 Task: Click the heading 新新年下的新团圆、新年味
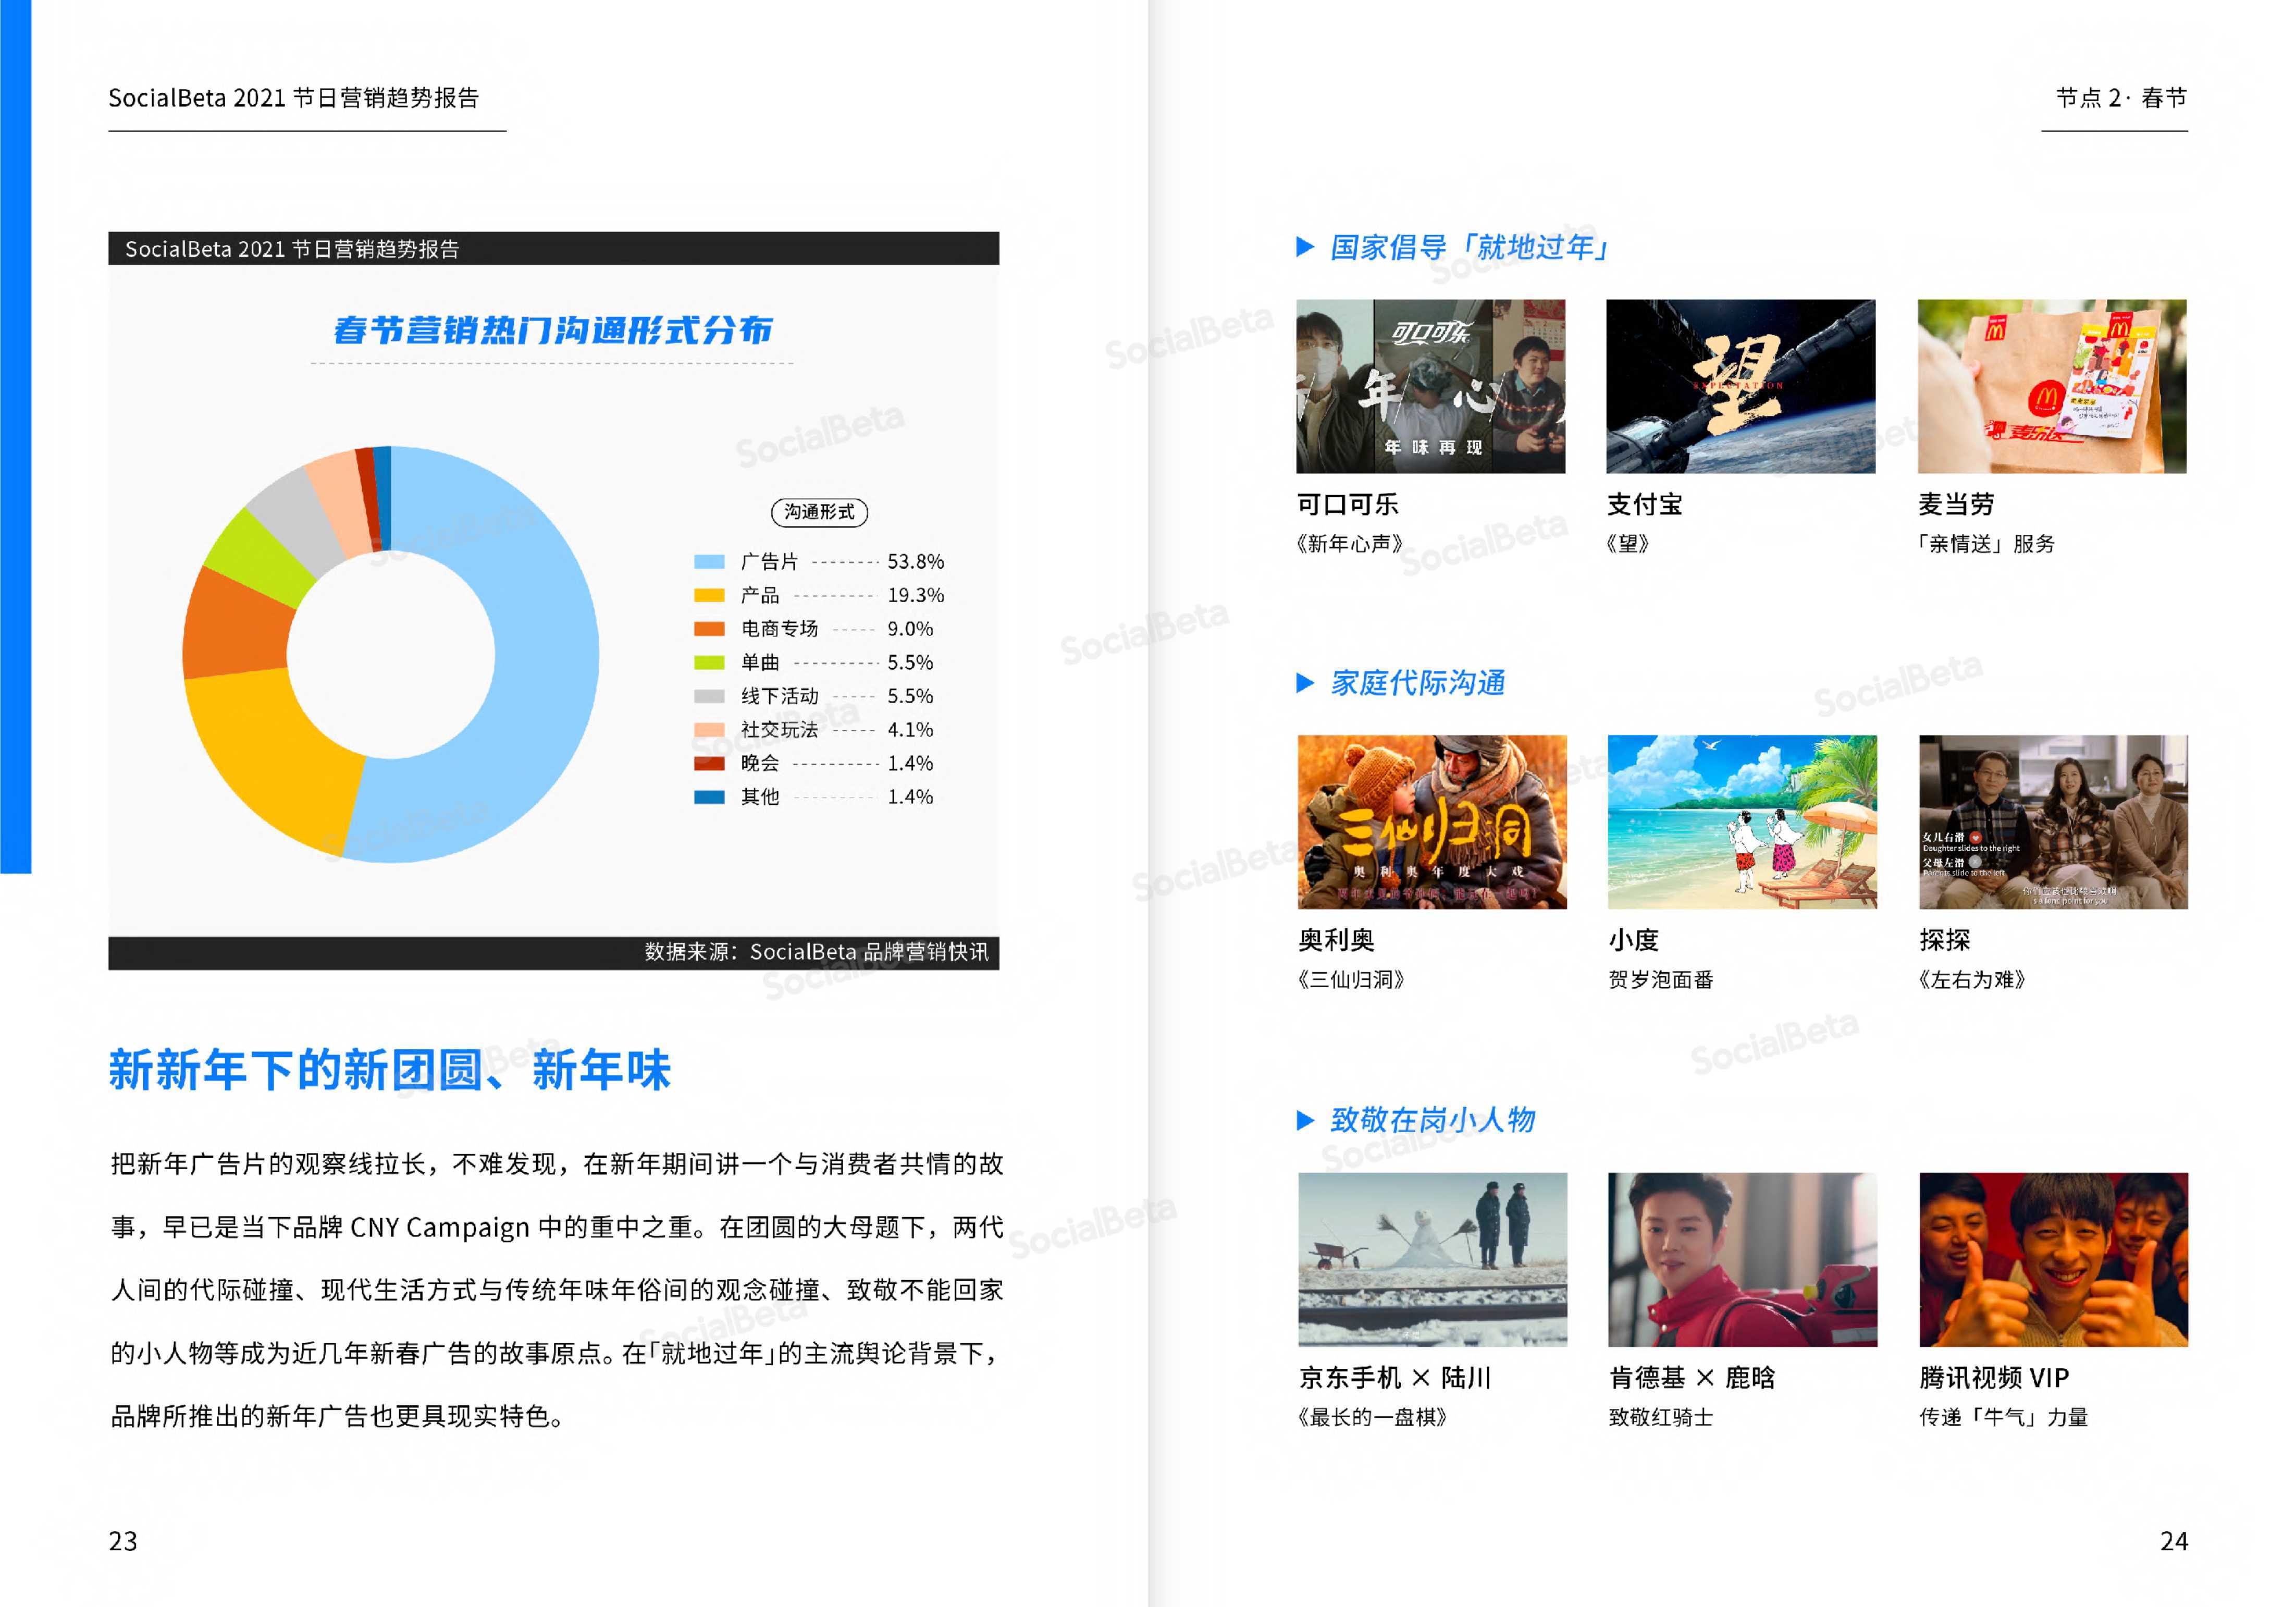390,1069
